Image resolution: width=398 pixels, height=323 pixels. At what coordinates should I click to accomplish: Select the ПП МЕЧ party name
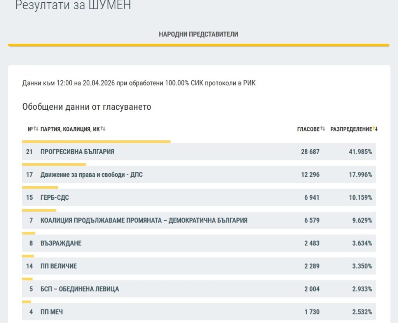pyautogui.click(x=52, y=312)
